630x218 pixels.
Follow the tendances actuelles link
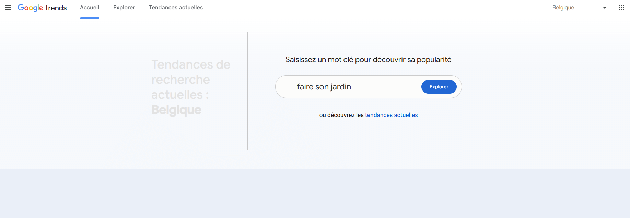(x=391, y=115)
